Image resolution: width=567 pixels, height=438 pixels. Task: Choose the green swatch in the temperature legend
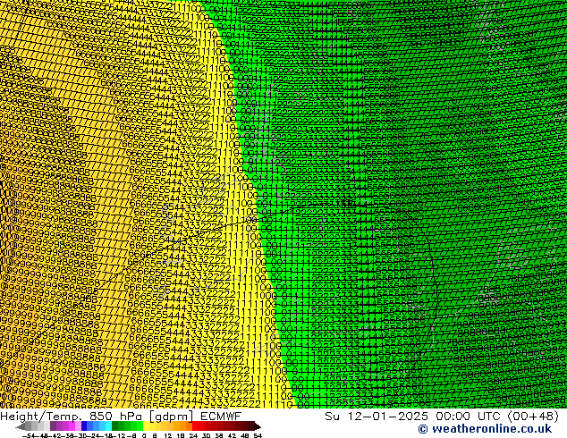(x=125, y=426)
